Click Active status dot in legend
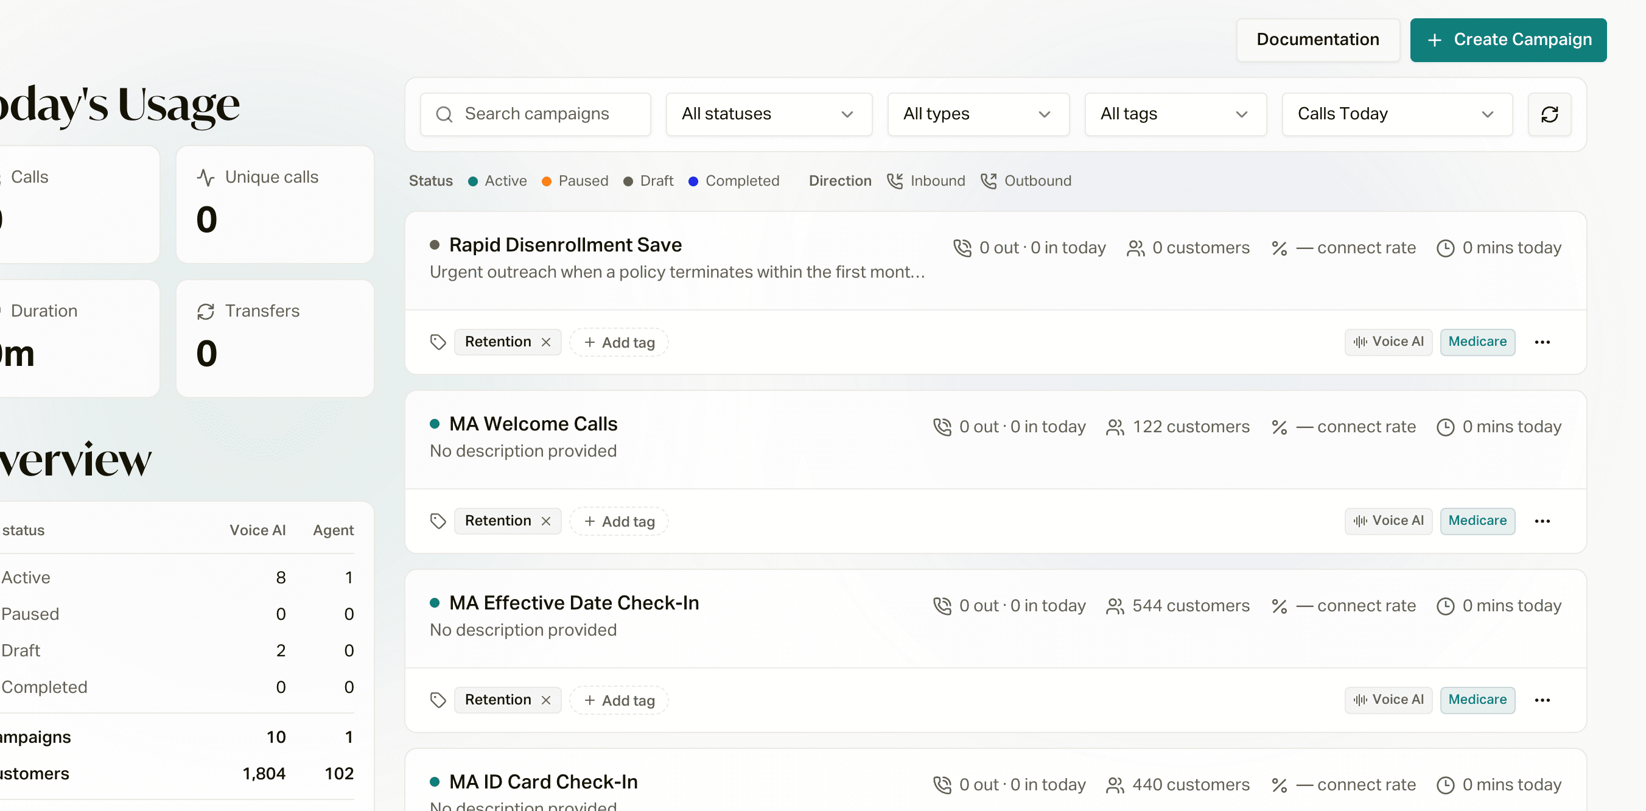Screen dimensions: 1646x811 473,181
